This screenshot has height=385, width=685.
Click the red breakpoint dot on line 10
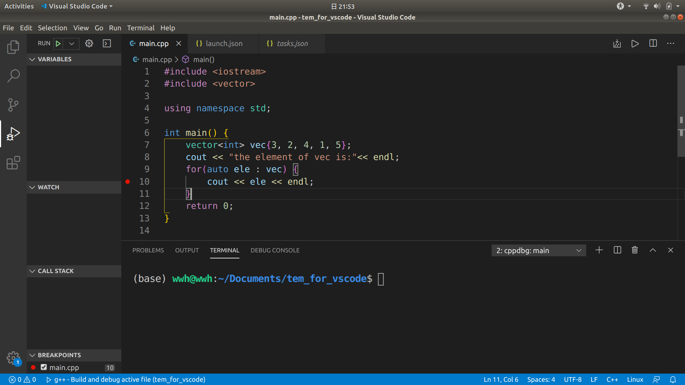click(127, 181)
